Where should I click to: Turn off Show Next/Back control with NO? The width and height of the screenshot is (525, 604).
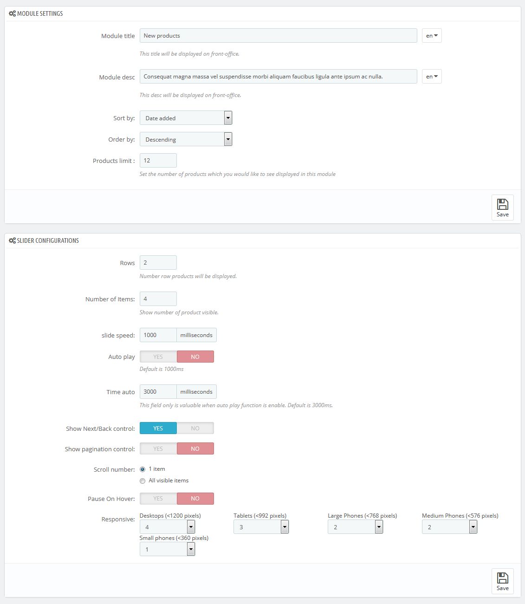pos(195,429)
